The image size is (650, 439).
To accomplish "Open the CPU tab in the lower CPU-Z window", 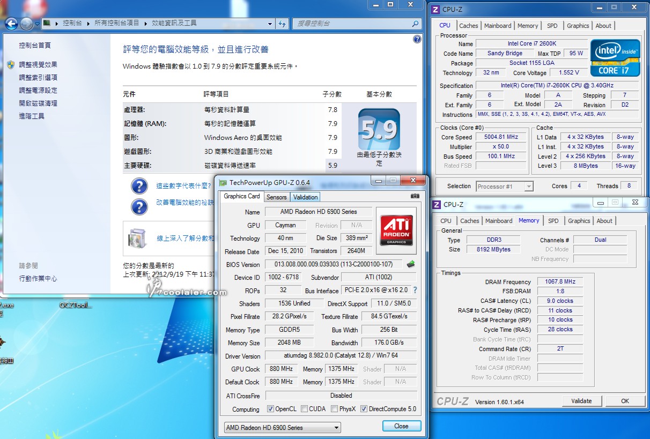I will tap(446, 221).
